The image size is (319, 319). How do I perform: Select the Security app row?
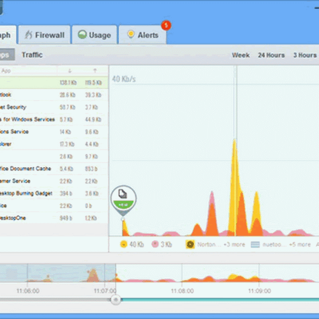pyautogui.click(x=54, y=107)
